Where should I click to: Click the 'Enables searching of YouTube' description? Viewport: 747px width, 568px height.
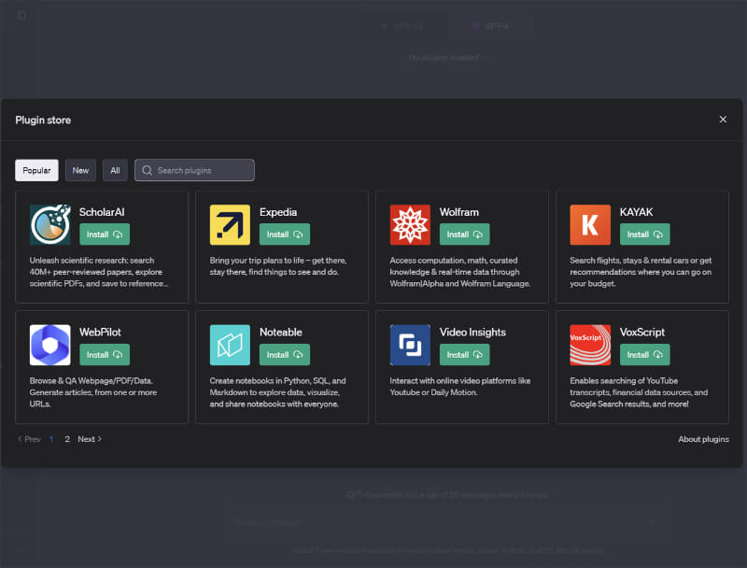639,392
